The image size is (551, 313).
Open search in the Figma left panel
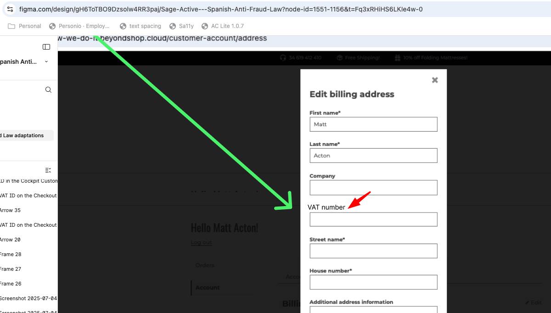pos(48,90)
